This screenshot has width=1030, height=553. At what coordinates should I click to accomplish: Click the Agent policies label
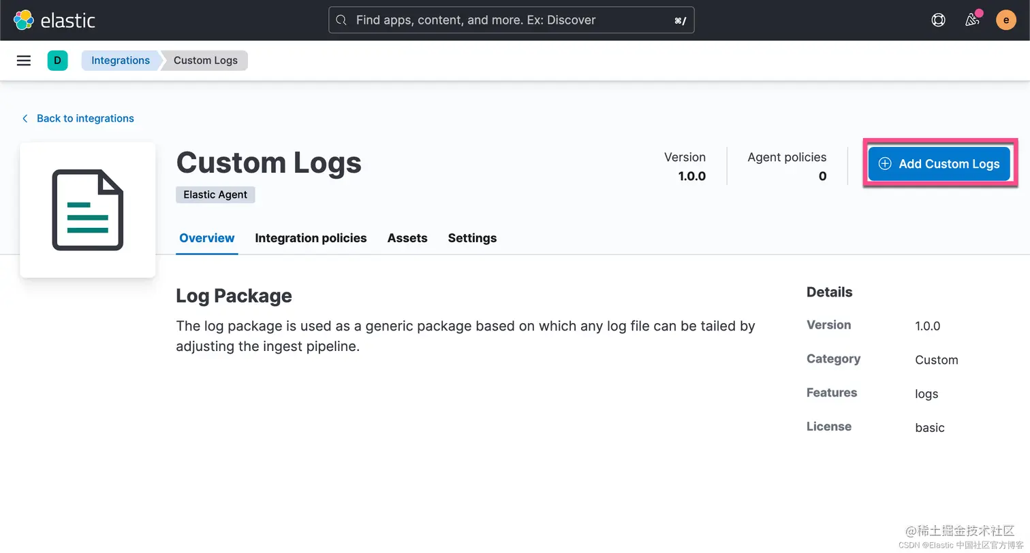(787, 157)
